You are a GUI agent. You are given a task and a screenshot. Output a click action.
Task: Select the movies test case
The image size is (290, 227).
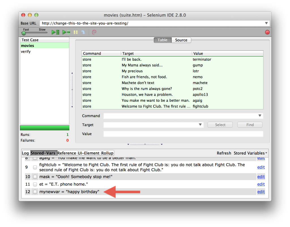pyautogui.click(x=45, y=46)
